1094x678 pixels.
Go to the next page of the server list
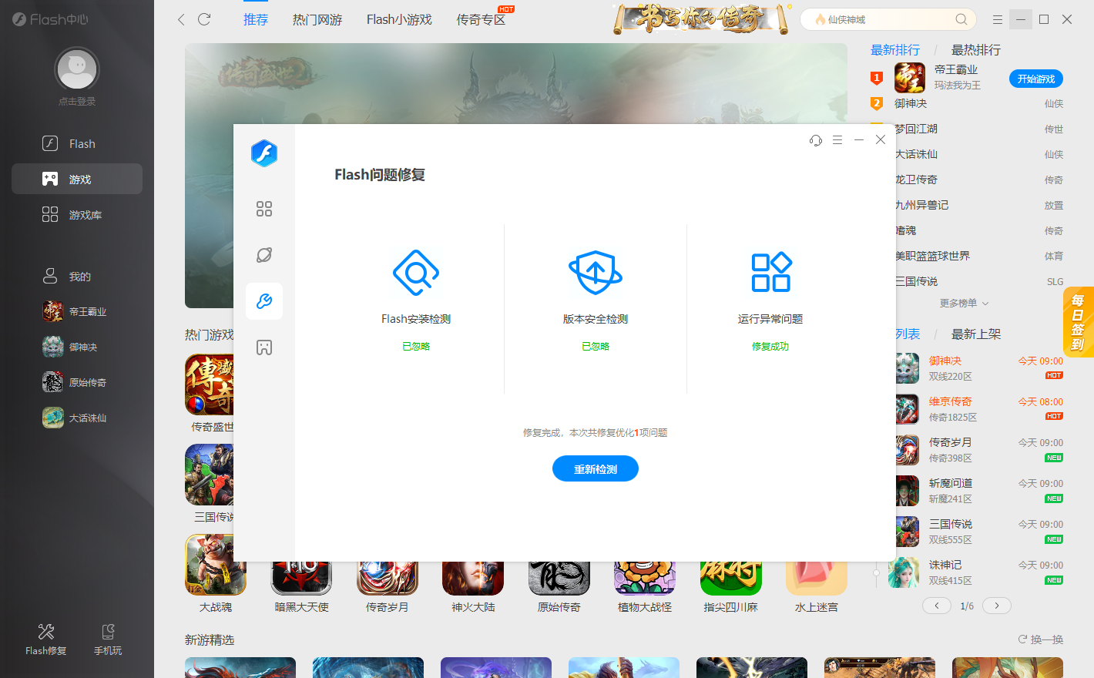pyautogui.click(x=997, y=606)
